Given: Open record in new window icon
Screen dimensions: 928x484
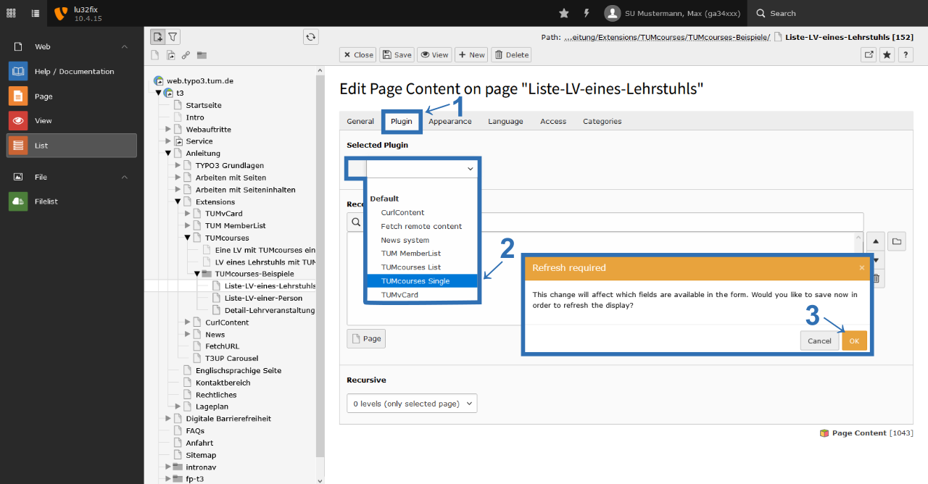Looking at the screenshot, I should tap(869, 54).
